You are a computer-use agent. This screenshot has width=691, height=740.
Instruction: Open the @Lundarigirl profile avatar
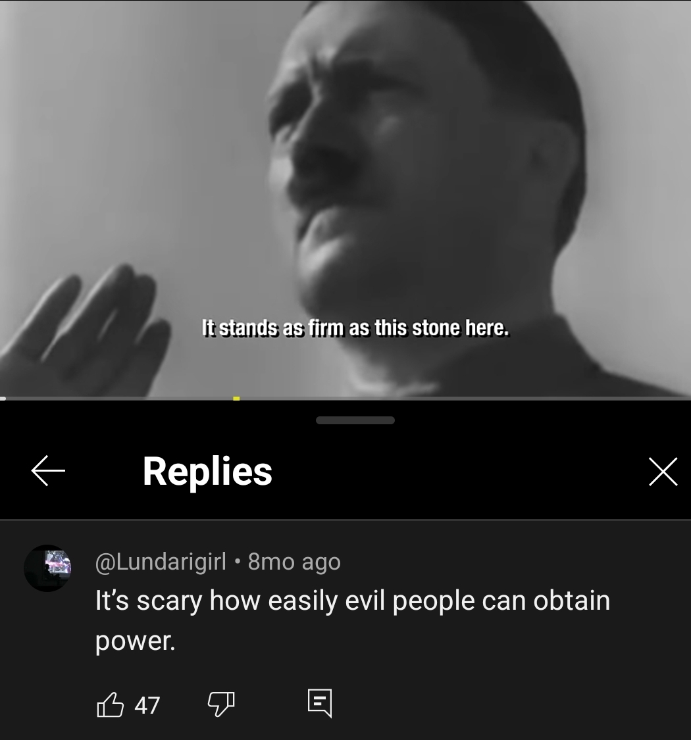tap(47, 568)
